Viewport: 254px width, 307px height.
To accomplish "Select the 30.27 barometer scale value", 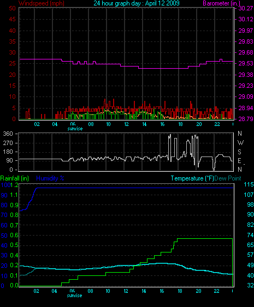I will point(246,8).
